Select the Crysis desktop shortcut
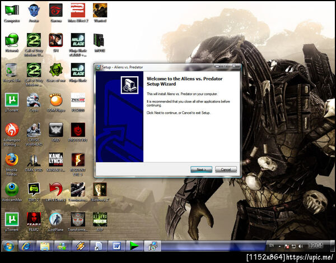Screen dimensions: 336x263 coord(34,103)
